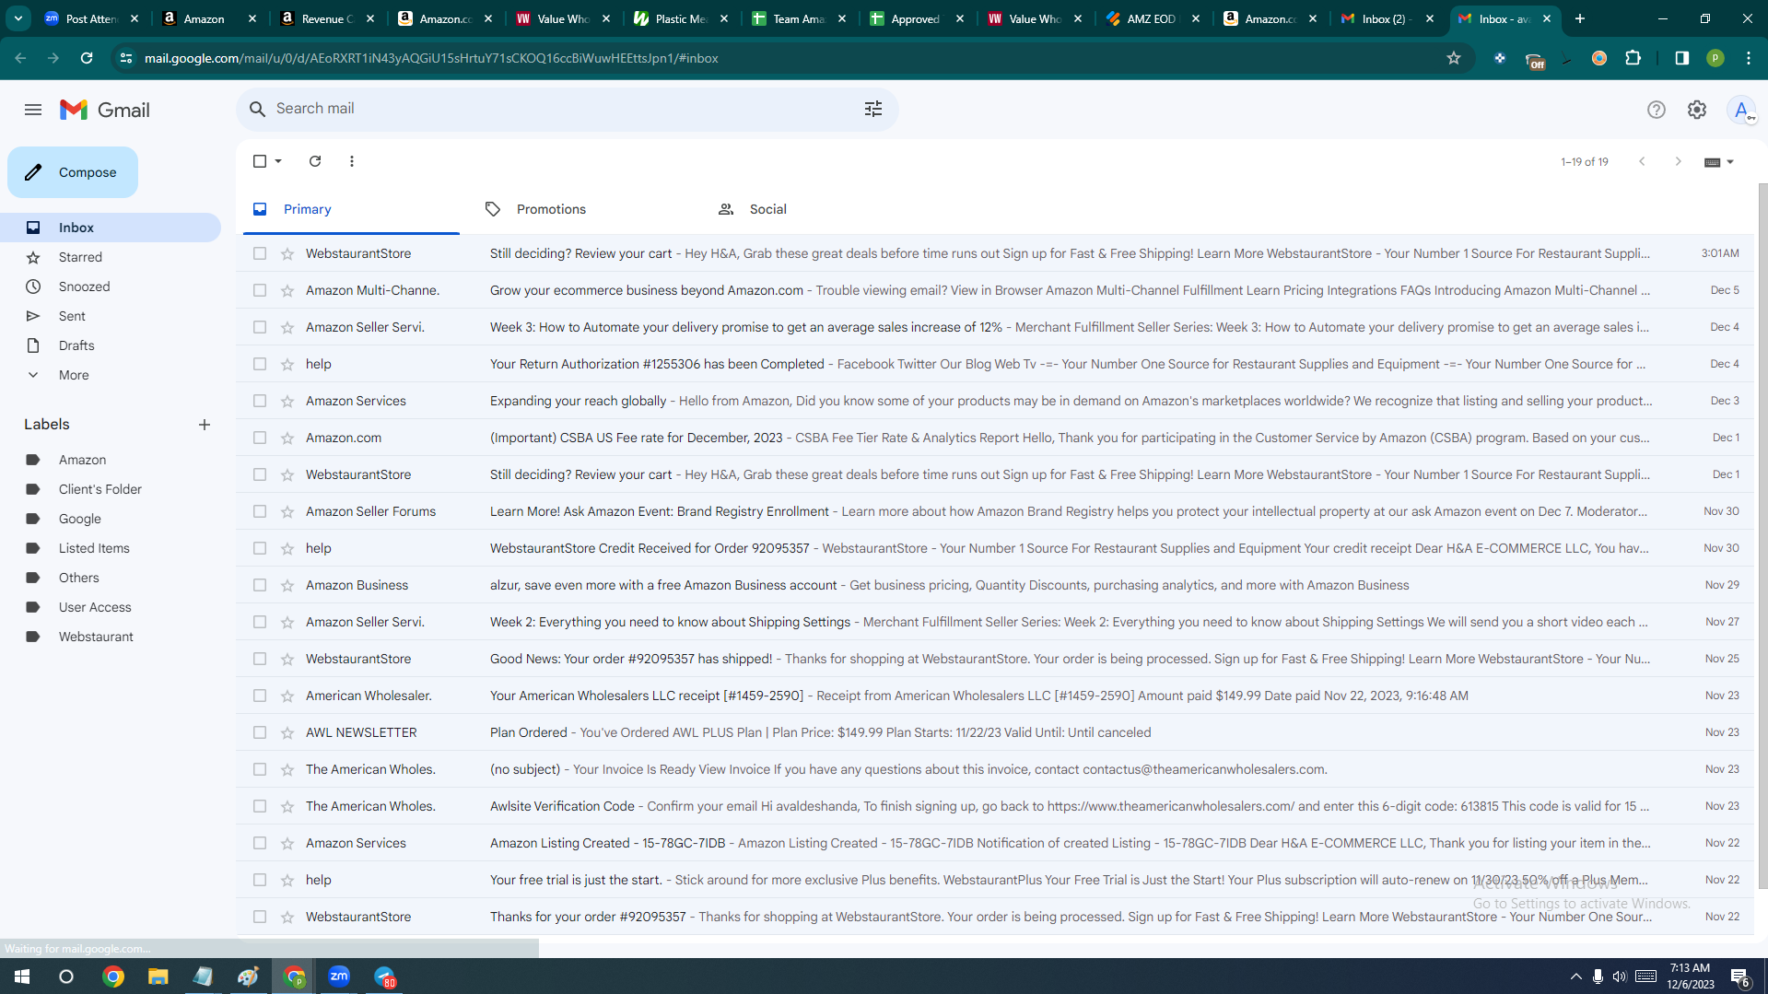Open the Support help icon
1768x994 pixels.
tap(1656, 110)
